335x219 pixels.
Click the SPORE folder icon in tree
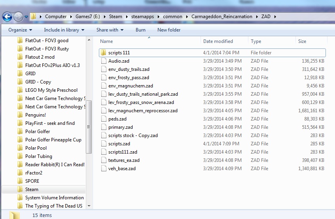click(20, 181)
